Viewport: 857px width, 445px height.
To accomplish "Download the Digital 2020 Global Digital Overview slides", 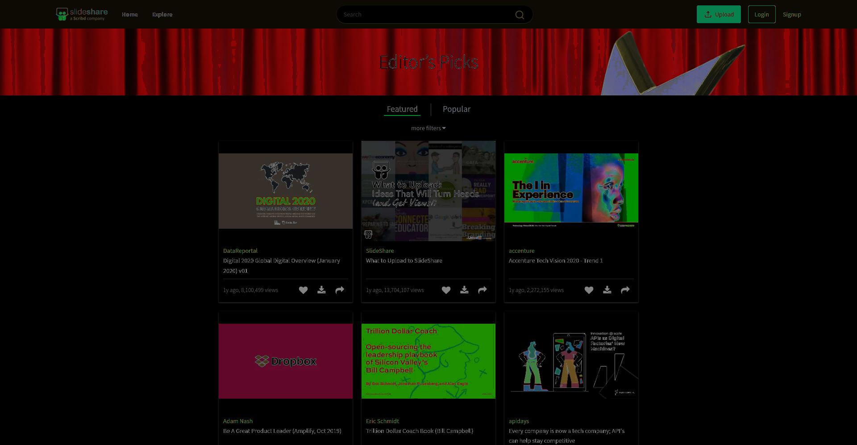I will [321, 290].
